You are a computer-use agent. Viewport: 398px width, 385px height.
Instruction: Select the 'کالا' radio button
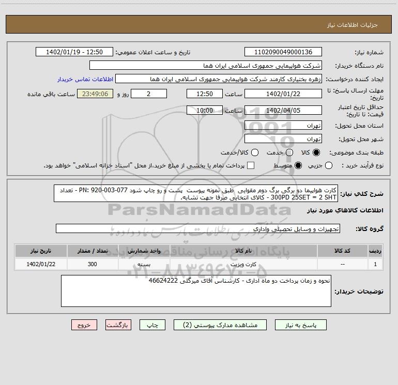(317, 153)
